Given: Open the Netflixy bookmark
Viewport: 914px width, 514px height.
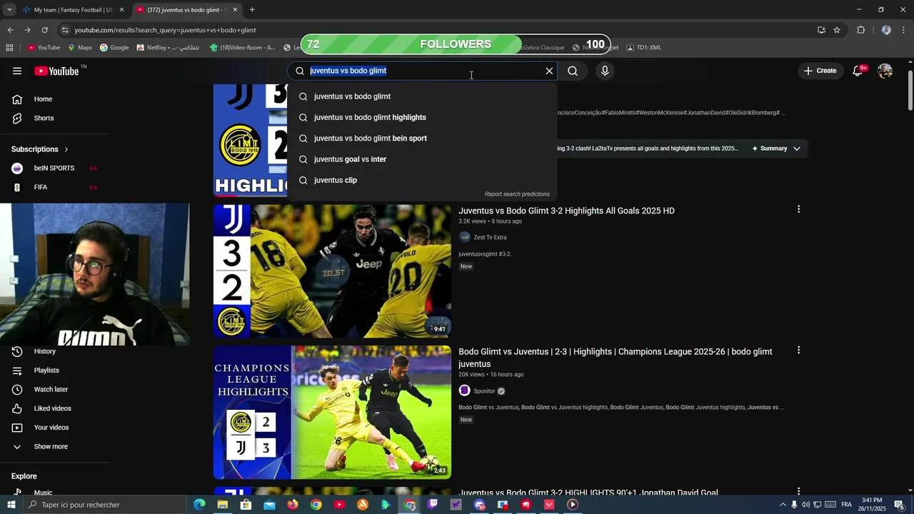Looking at the screenshot, I should pyautogui.click(x=168, y=48).
